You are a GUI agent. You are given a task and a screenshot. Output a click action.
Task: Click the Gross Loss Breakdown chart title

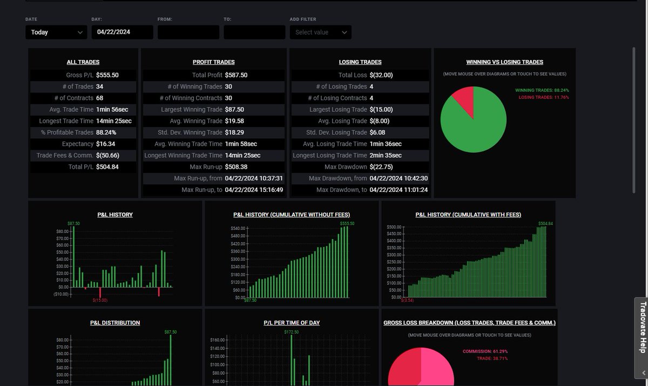pyautogui.click(x=470, y=323)
